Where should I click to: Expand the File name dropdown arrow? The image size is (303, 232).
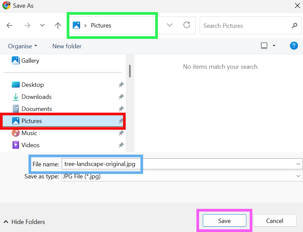[x=298, y=164]
